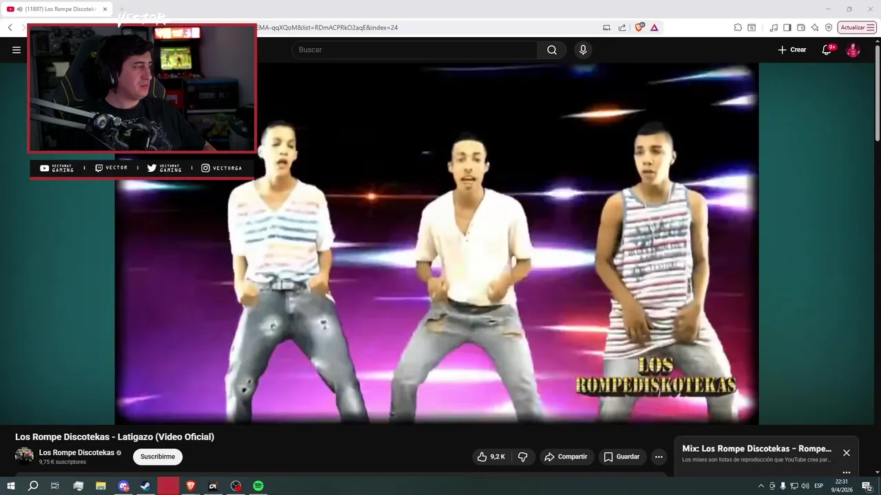Click the page vertical scrollbar
Screen dimensions: 881x495
pos(877,93)
